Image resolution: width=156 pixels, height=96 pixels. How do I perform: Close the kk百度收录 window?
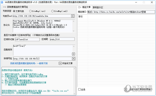[152, 2]
